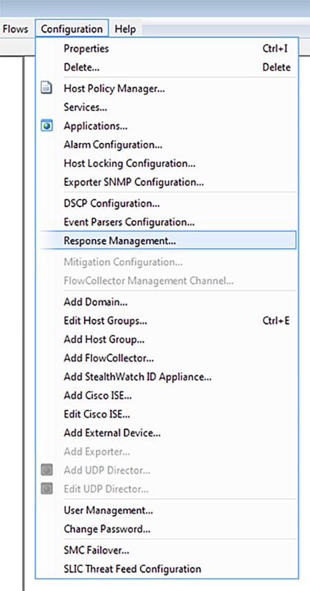Viewport: 310px width, 591px height.
Task: Click the Add UDP Director... entry
Action: pyautogui.click(x=167, y=470)
